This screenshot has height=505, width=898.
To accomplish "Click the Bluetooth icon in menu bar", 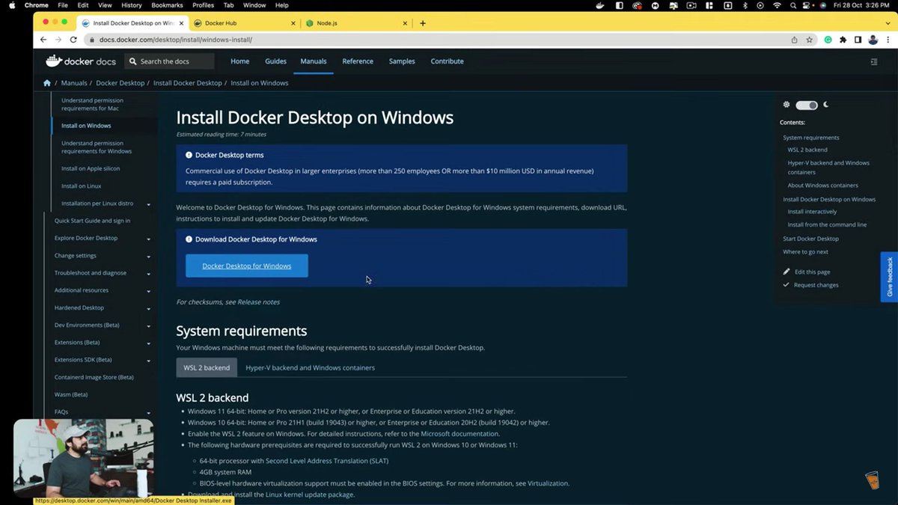I will [745, 5].
